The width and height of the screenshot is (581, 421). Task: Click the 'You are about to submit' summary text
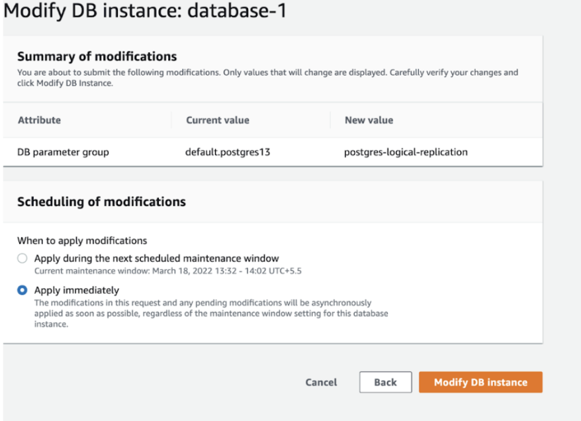(x=267, y=77)
